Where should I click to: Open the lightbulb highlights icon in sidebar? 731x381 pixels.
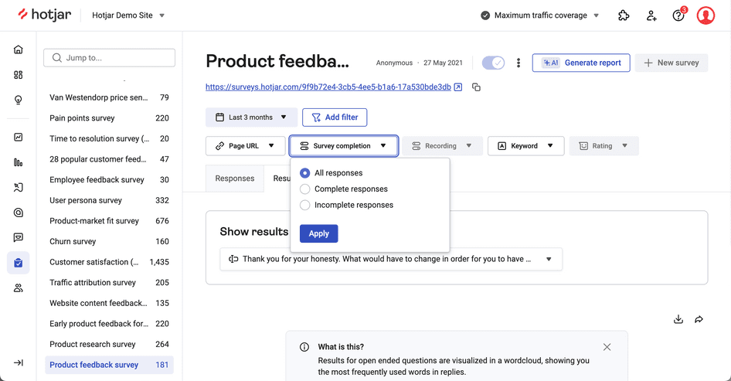pos(18,100)
